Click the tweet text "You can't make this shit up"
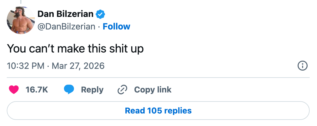Image resolution: width=317 pixels, height=126 pixels. (x=75, y=48)
